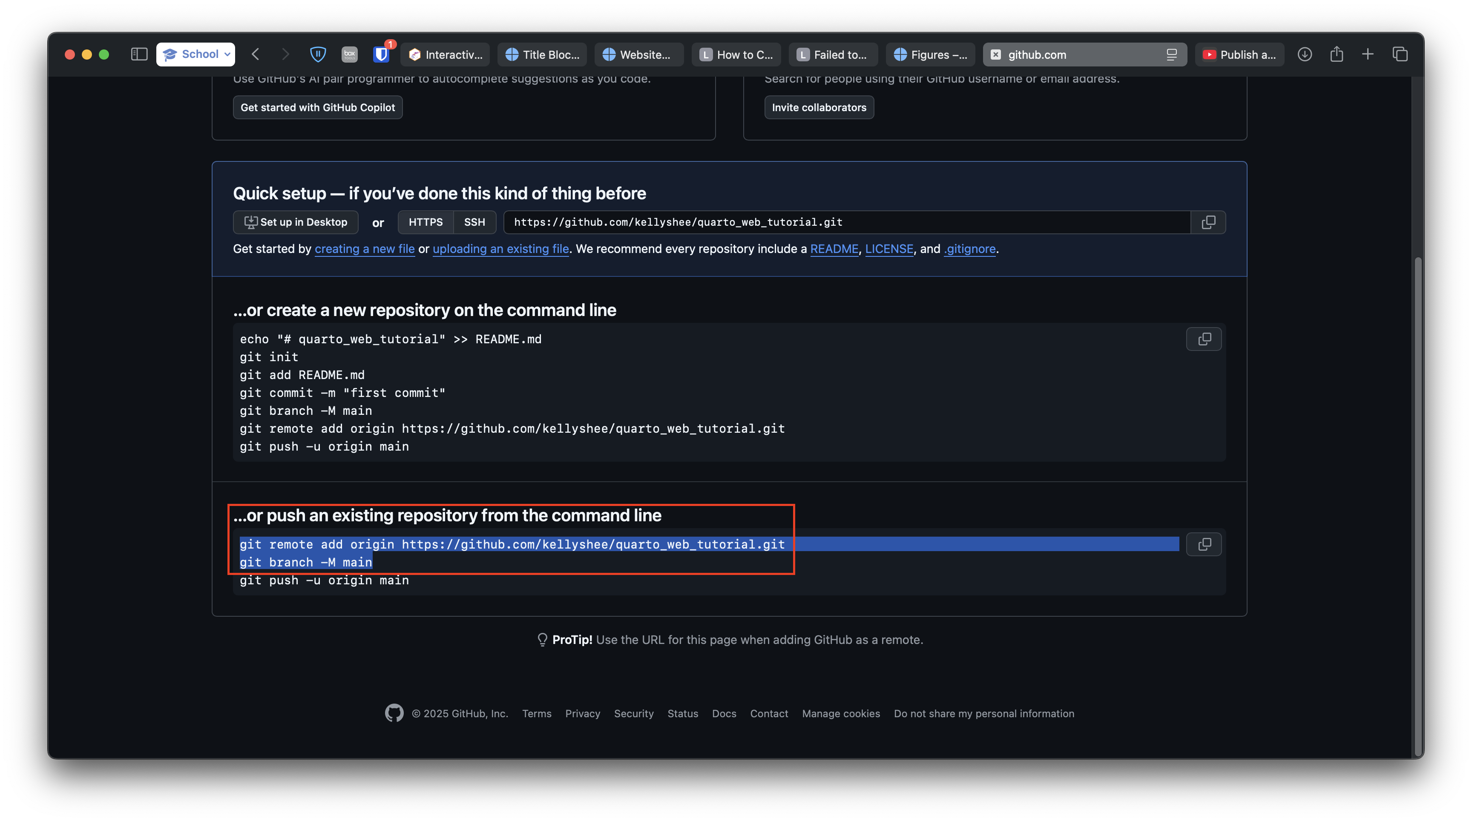Copy the quick setup repository URL
1472x822 pixels.
click(1208, 222)
